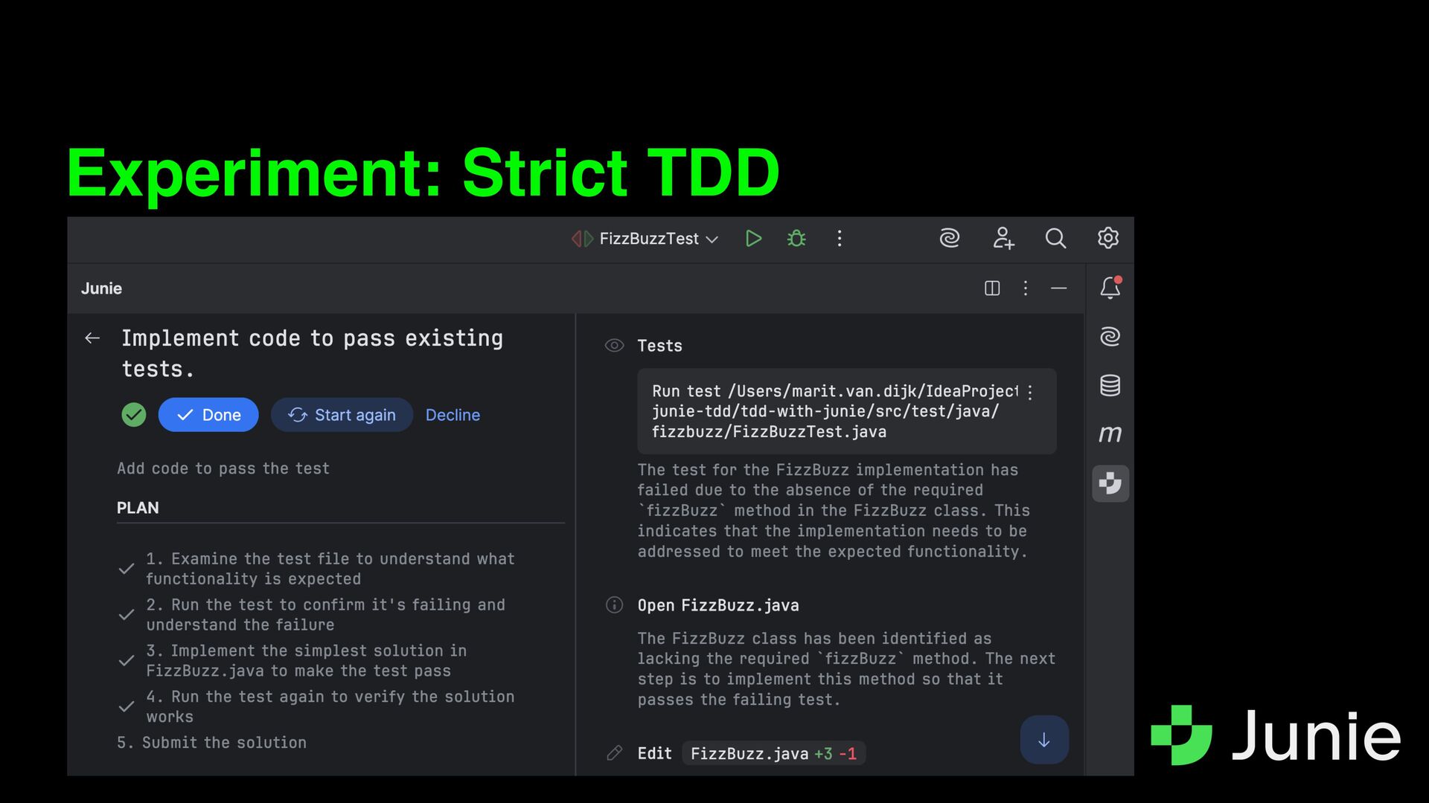The height and width of the screenshot is (803, 1429).
Task: Open the Maven tool window
Action: coord(1110,433)
